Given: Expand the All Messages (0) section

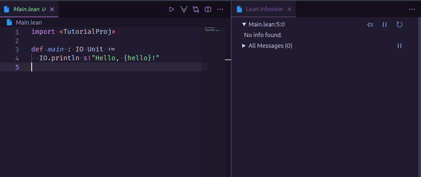Looking at the screenshot, I should click(x=244, y=46).
